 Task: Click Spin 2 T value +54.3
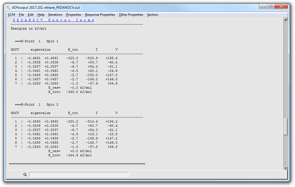[x=93, y=130]
